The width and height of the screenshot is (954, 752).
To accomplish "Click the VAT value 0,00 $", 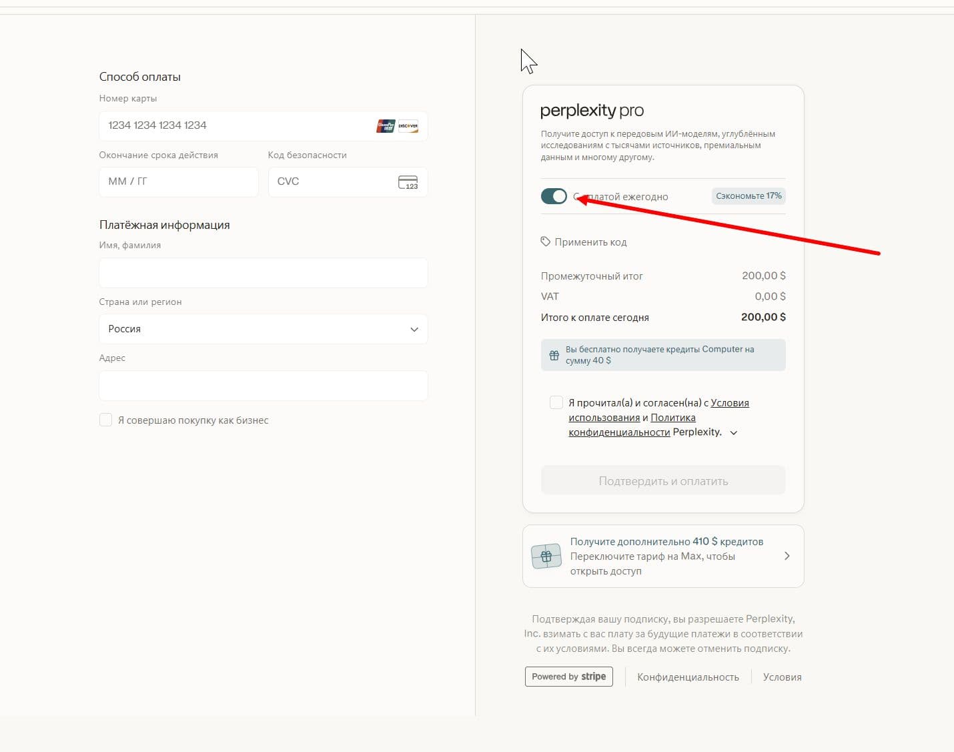I will (x=770, y=296).
